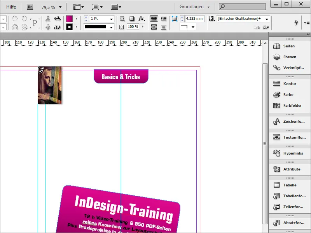Open the [Einfacher Grafikrahmen]+ object style dropdown

(x=243, y=19)
